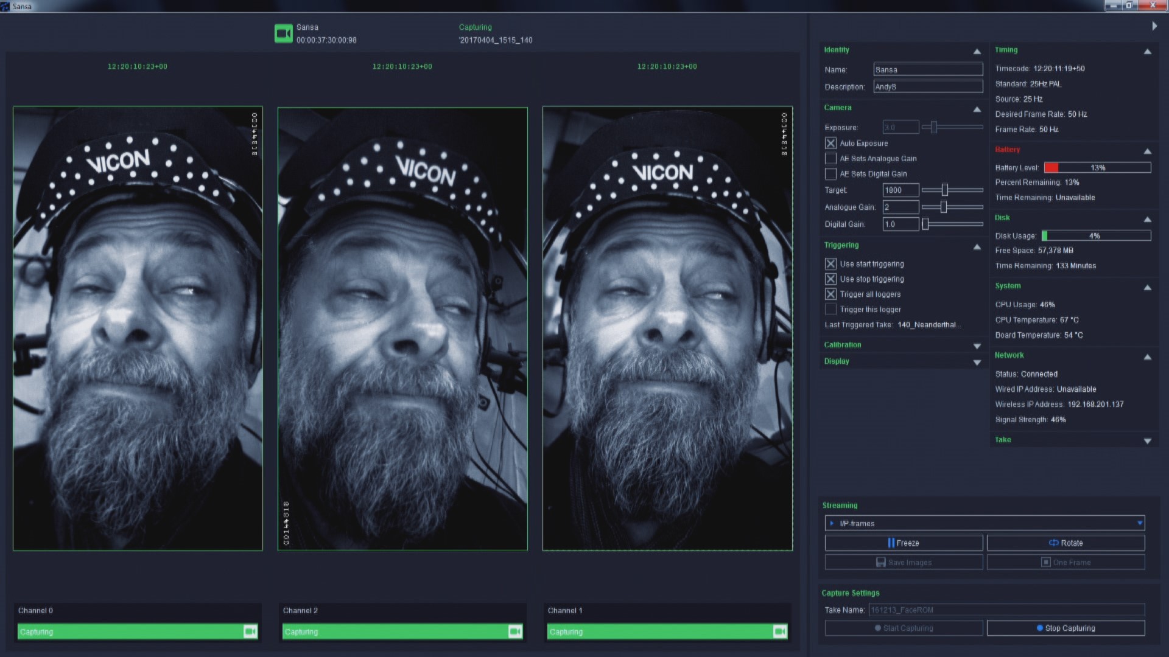Toggle Use stop triggering checkbox

[829, 279]
